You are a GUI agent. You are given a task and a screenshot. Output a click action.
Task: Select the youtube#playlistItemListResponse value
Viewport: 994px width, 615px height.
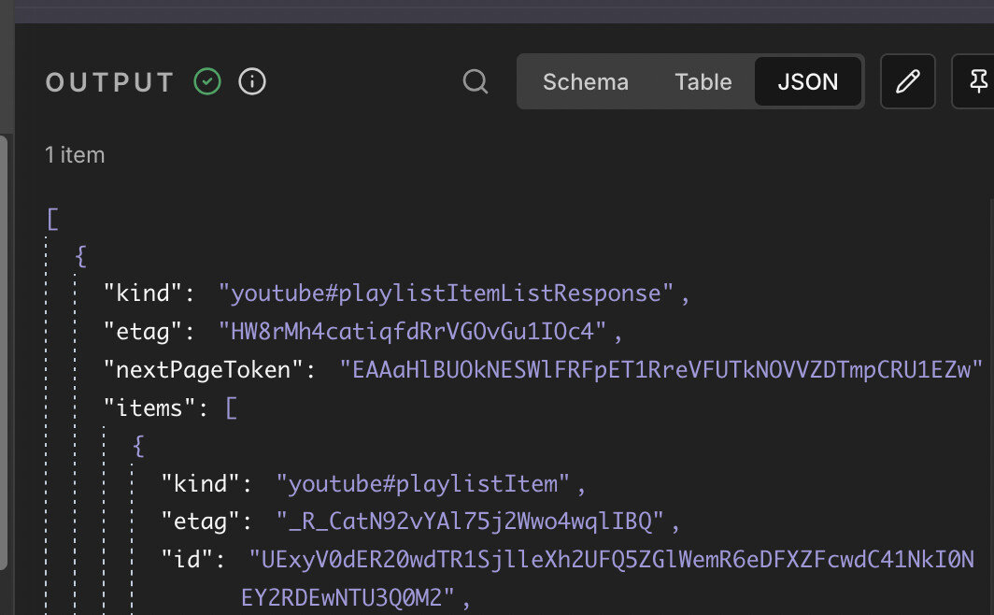coord(447,293)
